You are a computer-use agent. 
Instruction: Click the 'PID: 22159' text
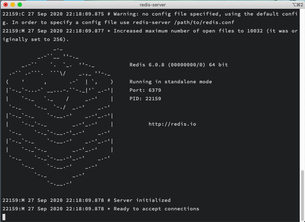(x=145, y=98)
